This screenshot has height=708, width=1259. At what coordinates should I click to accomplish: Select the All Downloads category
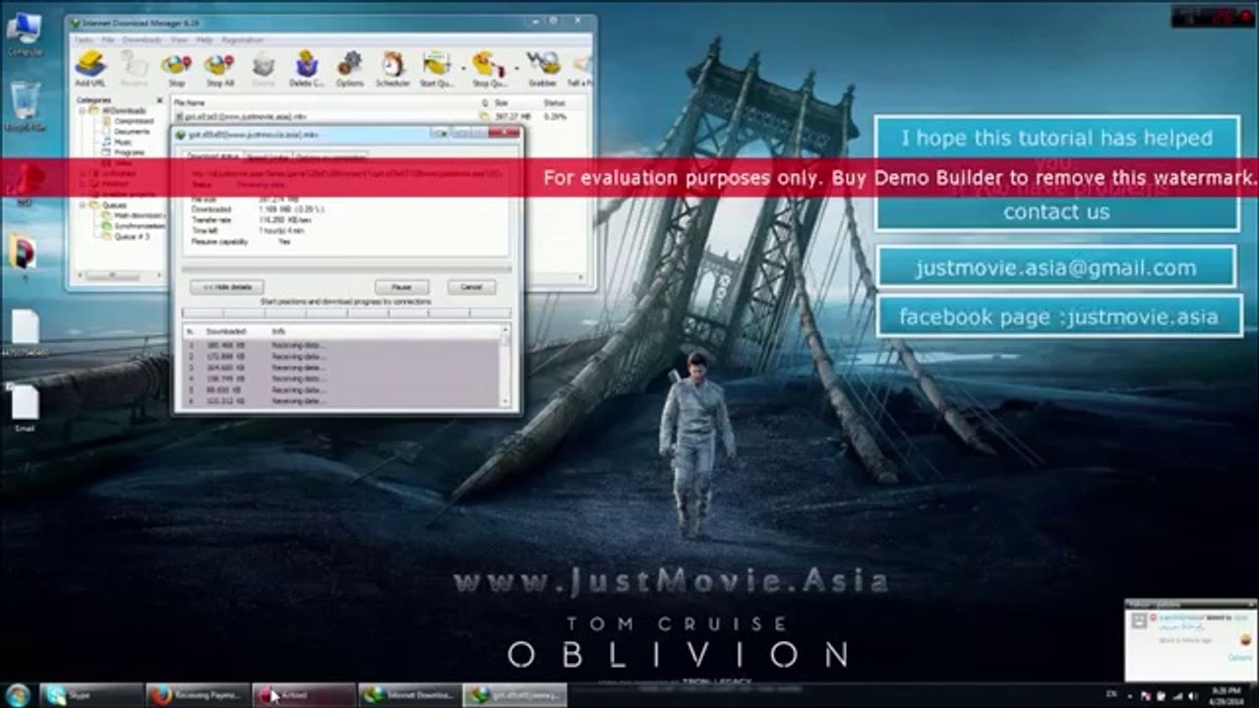[x=124, y=110]
